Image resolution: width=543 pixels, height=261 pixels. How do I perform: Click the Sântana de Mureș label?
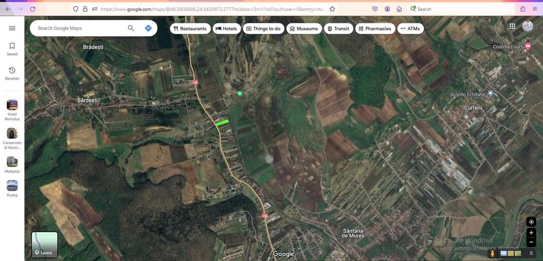coord(353,233)
